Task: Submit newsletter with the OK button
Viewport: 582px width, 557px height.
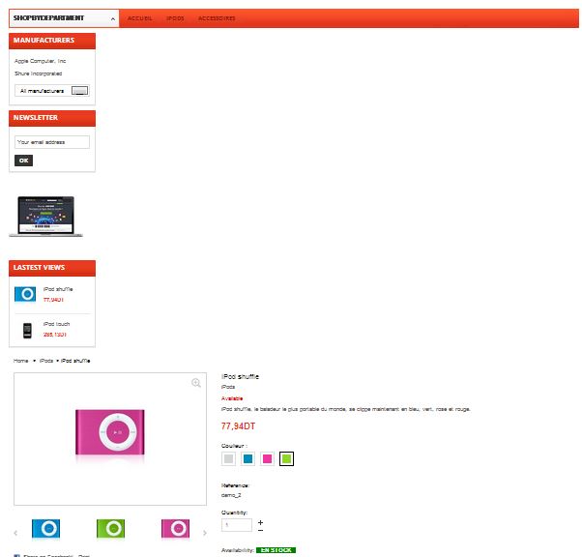Action: pyautogui.click(x=24, y=161)
